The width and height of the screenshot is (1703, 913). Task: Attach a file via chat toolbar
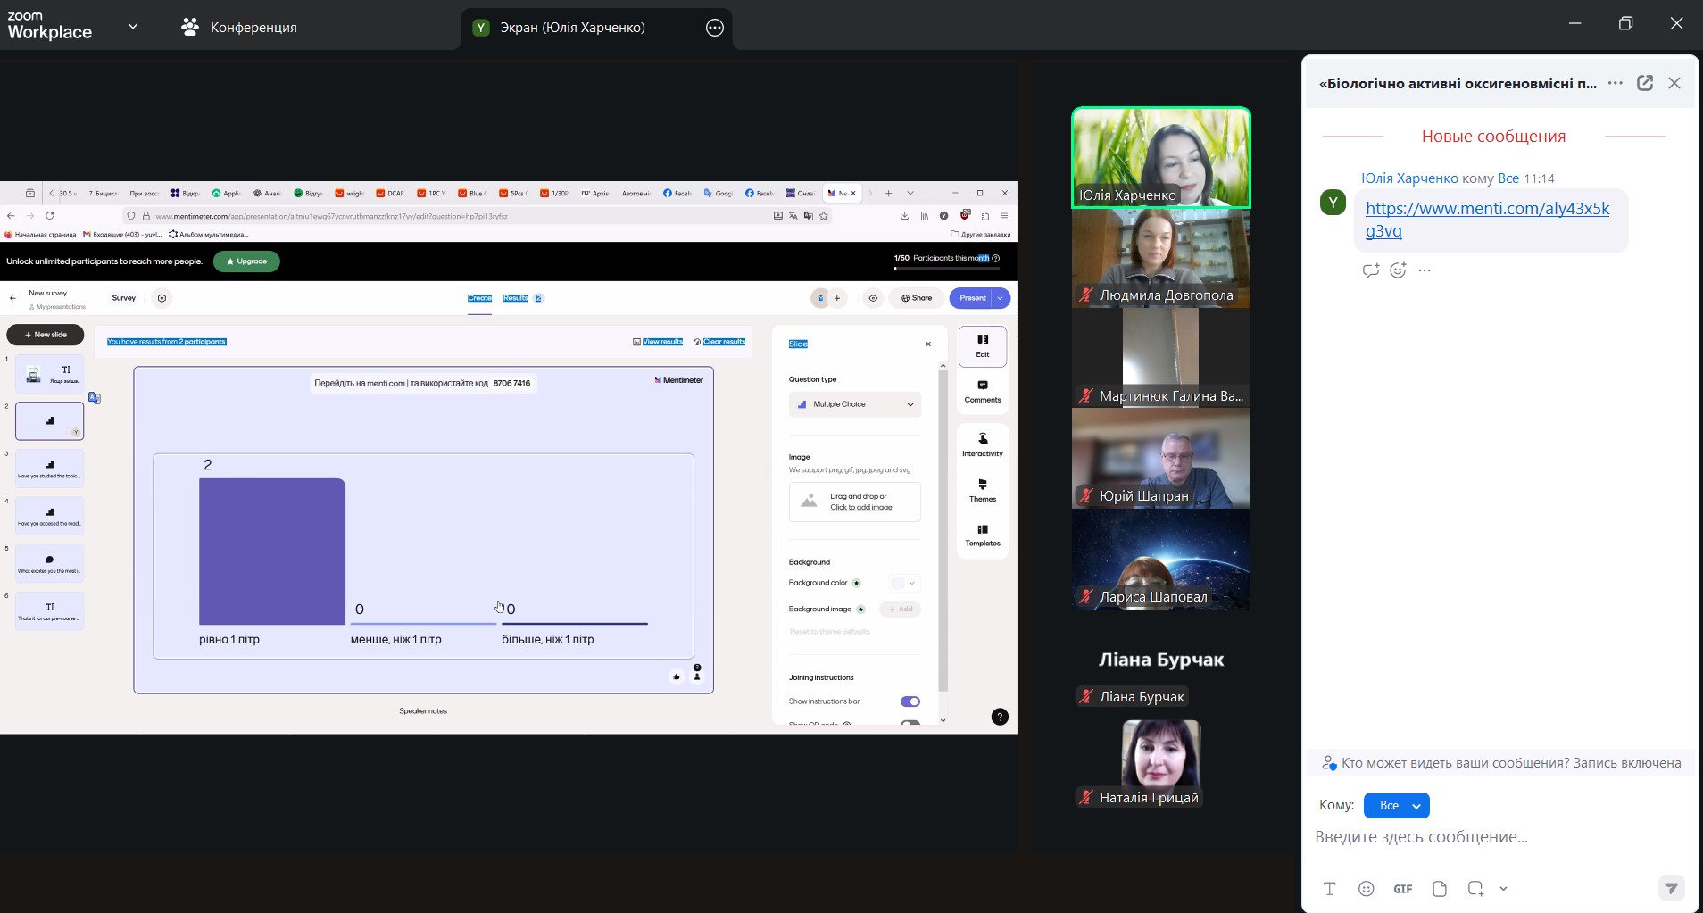(1439, 888)
